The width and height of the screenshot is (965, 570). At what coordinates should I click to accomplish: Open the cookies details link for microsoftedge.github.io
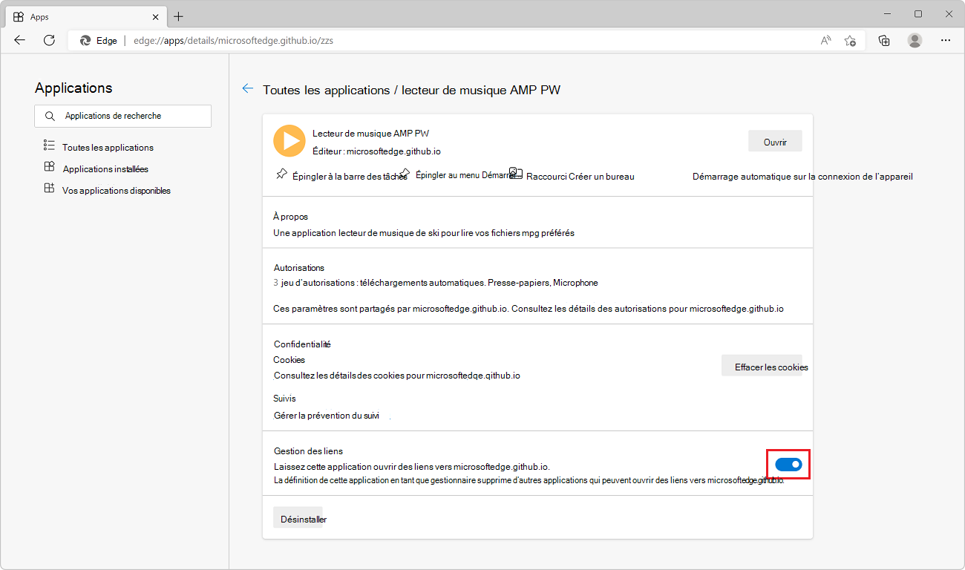(x=397, y=376)
